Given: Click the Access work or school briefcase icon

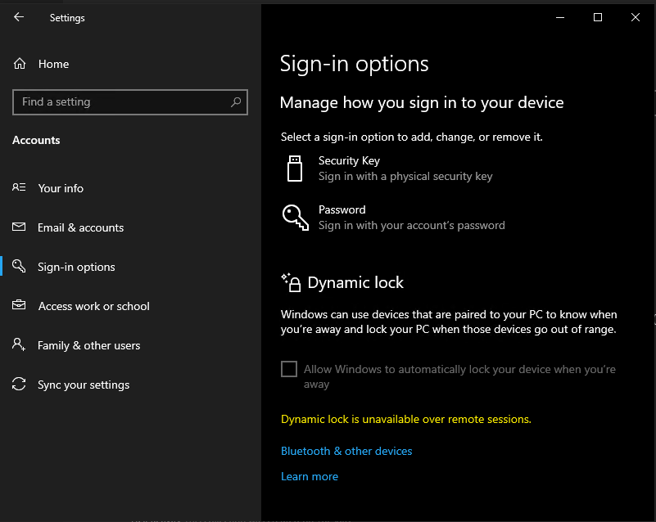Looking at the screenshot, I should click(x=20, y=306).
